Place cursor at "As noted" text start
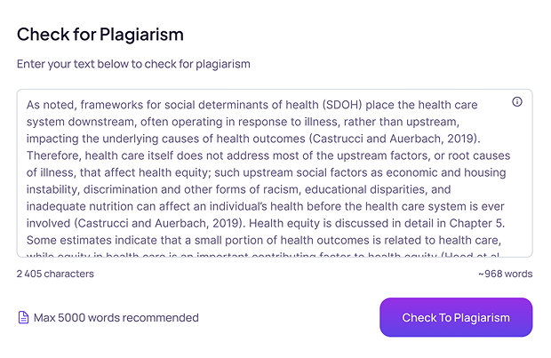Viewport: 551px width, 358px height. pos(28,105)
